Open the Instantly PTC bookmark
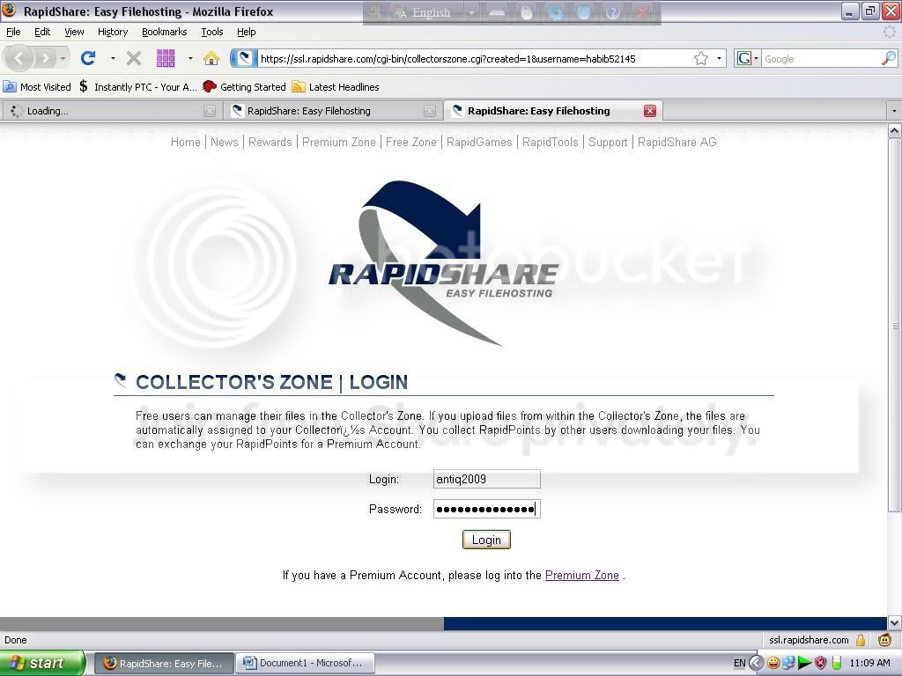 [137, 87]
